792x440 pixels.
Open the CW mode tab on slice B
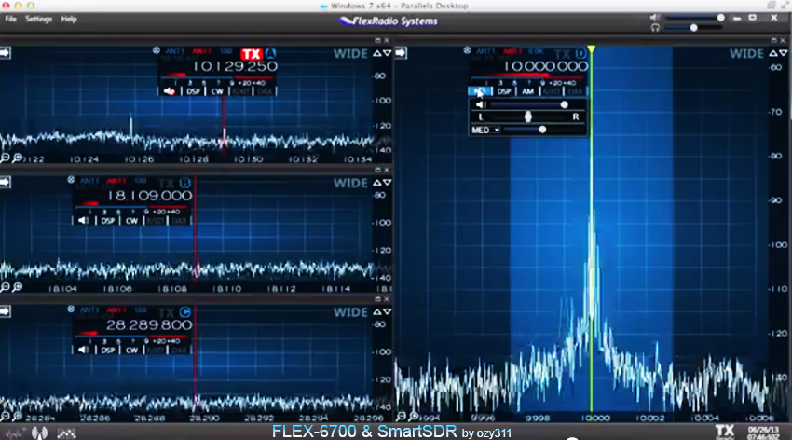[x=131, y=221]
